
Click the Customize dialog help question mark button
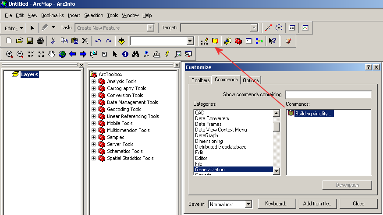(369, 67)
